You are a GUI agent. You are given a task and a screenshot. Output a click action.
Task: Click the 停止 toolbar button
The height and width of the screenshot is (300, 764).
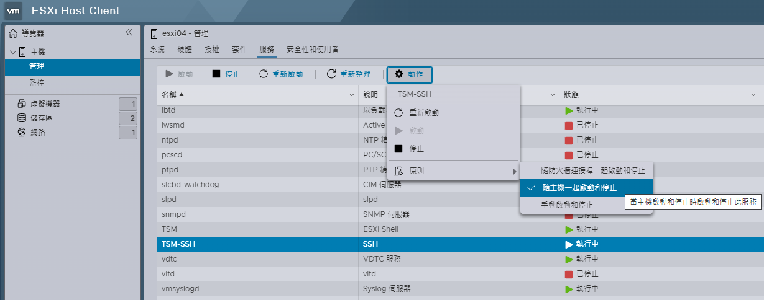coord(226,74)
